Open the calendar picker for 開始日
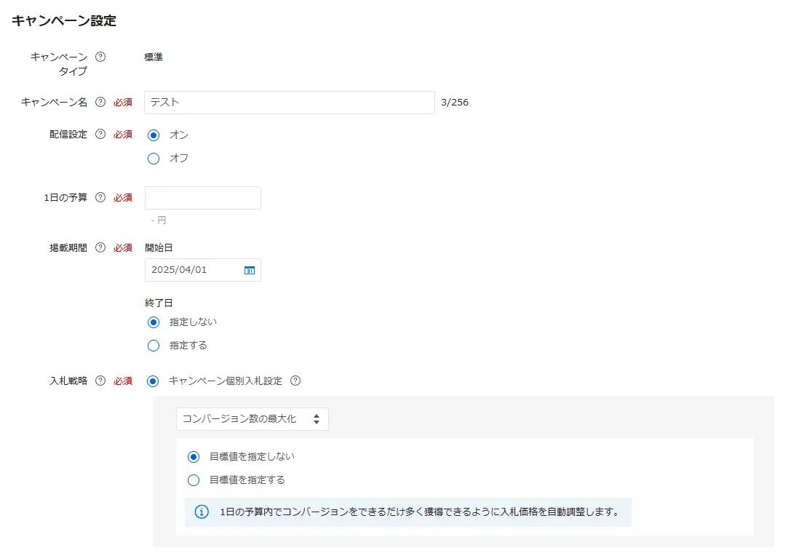This screenshot has width=791, height=553. click(x=248, y=270)
